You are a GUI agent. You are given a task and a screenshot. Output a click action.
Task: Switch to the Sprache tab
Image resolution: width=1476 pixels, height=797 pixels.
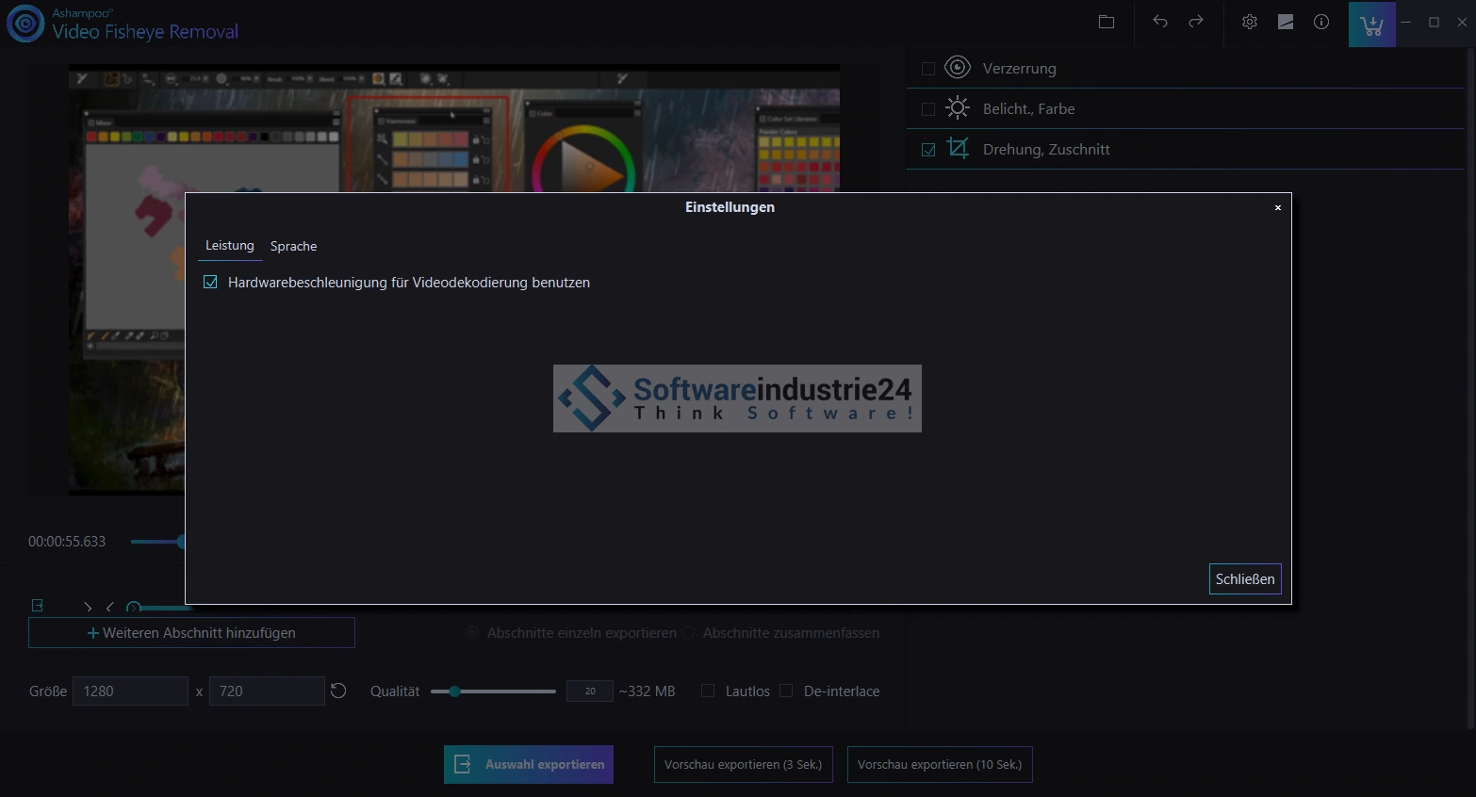click(x=293, y=246)
